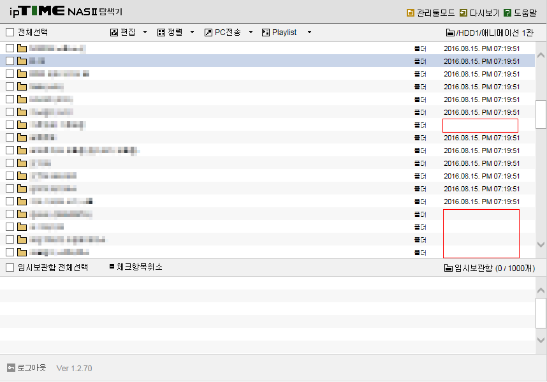Image resolution: width=547 pixels, height=382 pixels.
Task: Click the folder icon in the highlighted row
Action: point(22,61)
